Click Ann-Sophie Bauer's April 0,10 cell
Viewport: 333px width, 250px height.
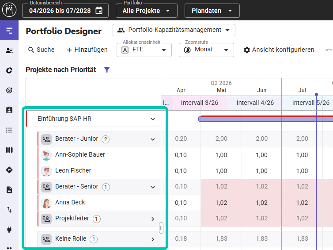(181, 155)
